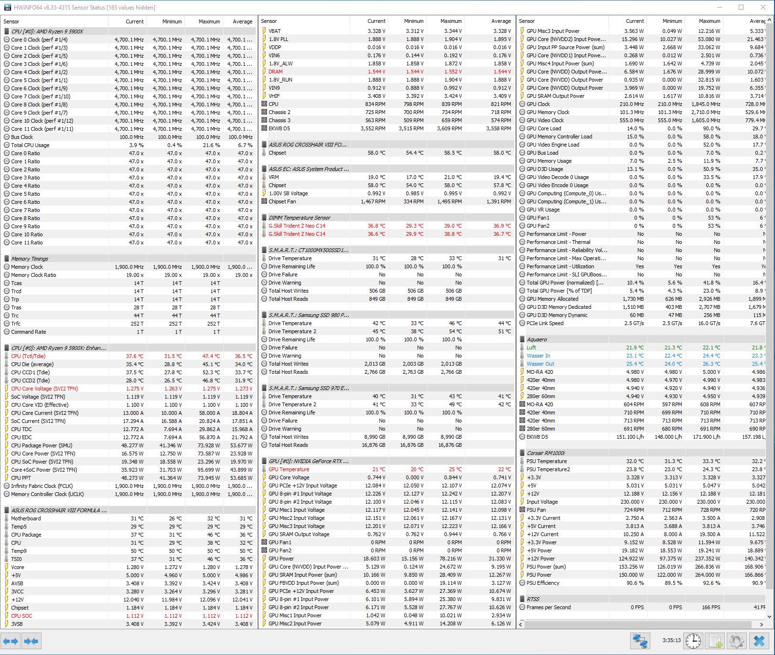
Task: Click the chip icon beside AMD Ryzen 9 5900X header
Action: (x=6, y=32)
